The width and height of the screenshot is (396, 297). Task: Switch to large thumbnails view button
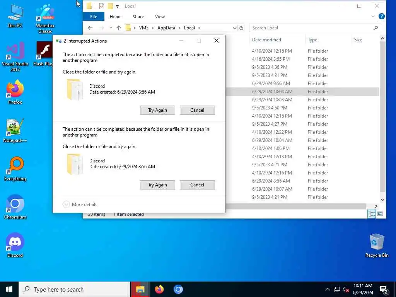[x=380, y=214]
